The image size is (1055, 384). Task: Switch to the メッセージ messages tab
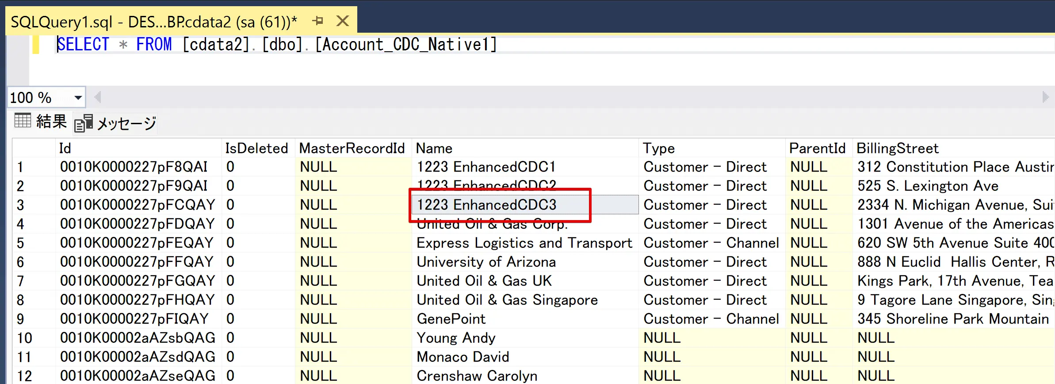coord(126,123)
